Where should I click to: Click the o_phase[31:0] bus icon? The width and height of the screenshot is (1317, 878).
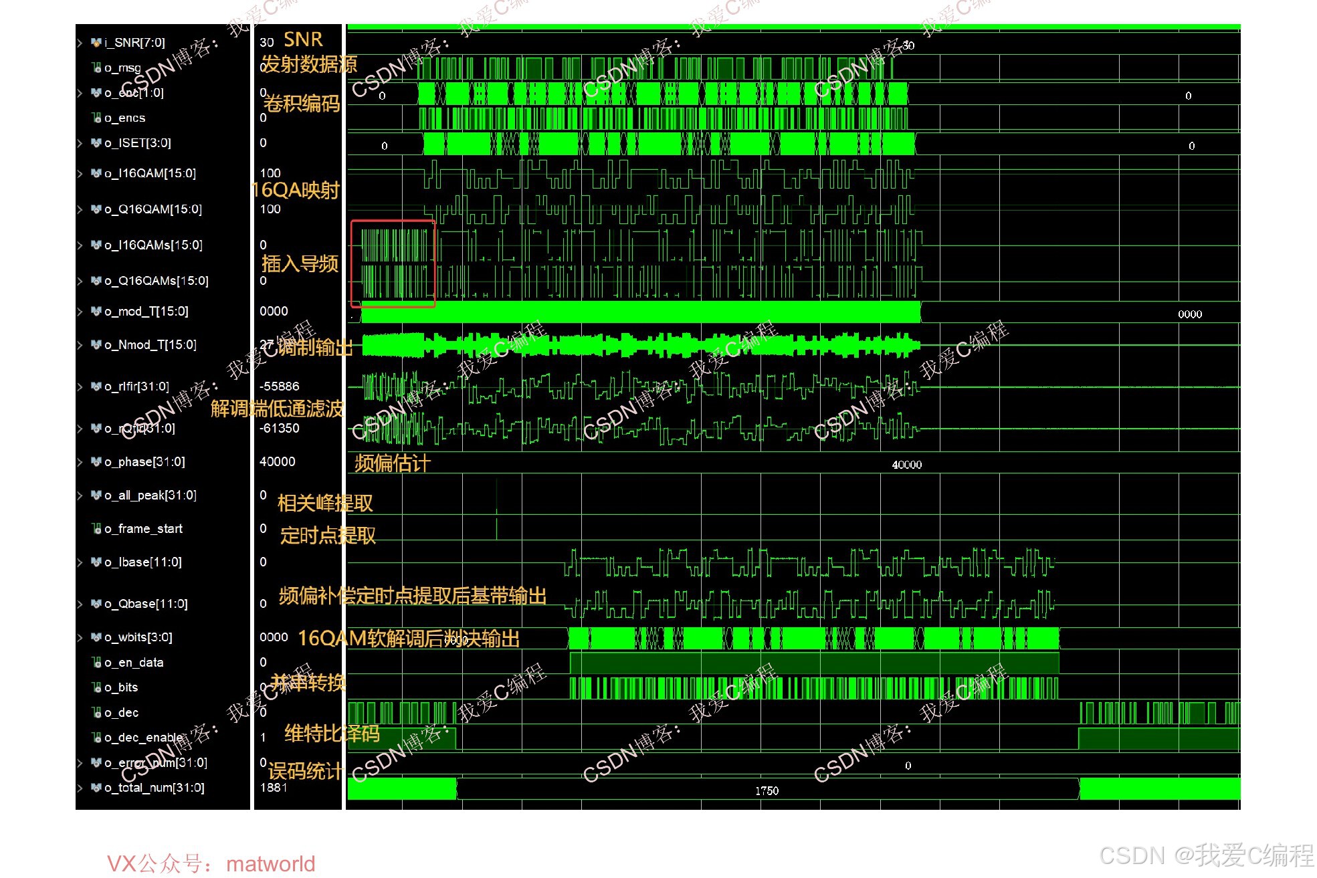[96, 462]
